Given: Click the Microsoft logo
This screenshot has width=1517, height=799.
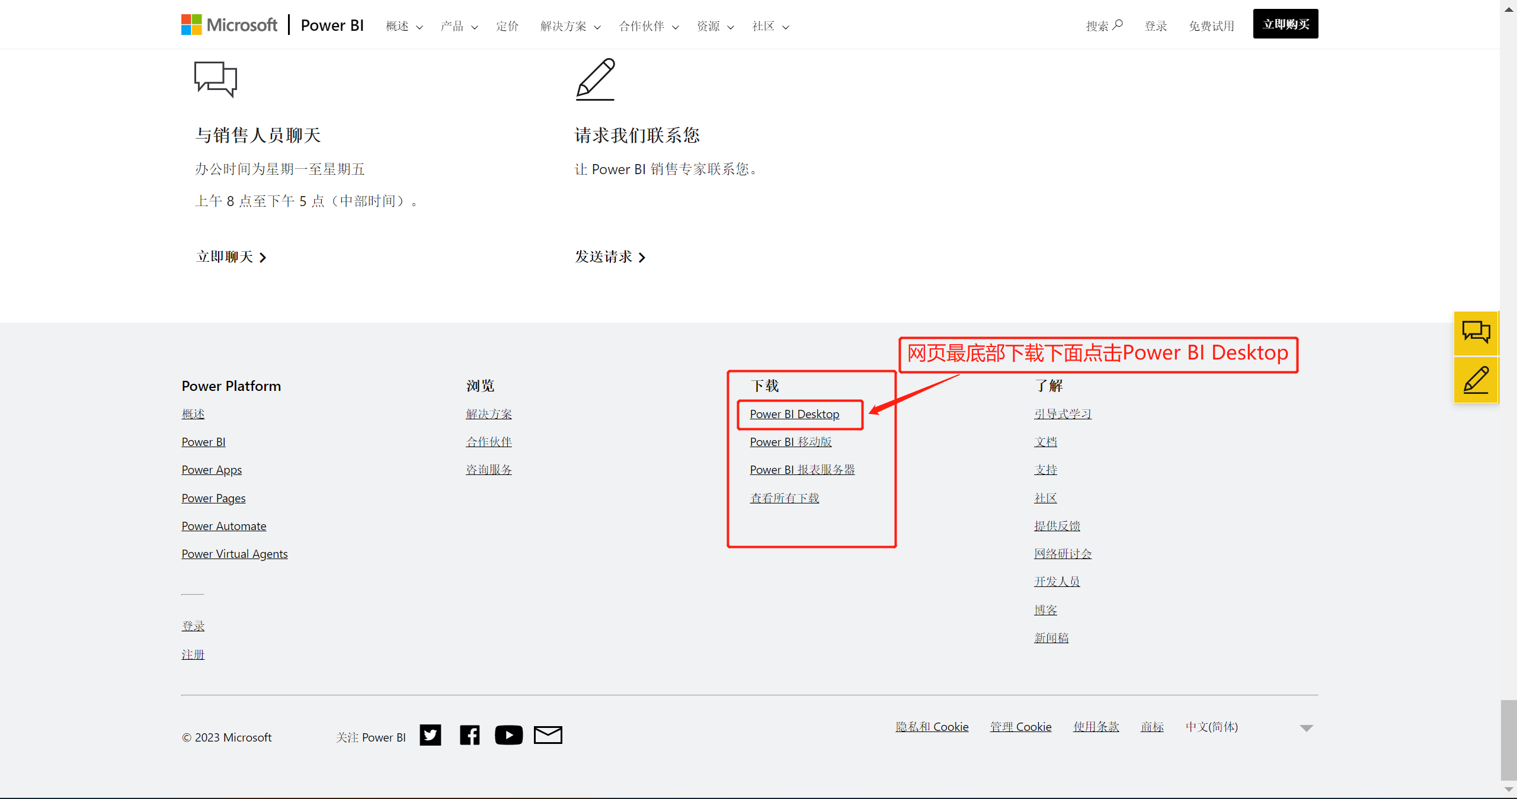Looking at the screenshot, I should [x=229, y=25].
